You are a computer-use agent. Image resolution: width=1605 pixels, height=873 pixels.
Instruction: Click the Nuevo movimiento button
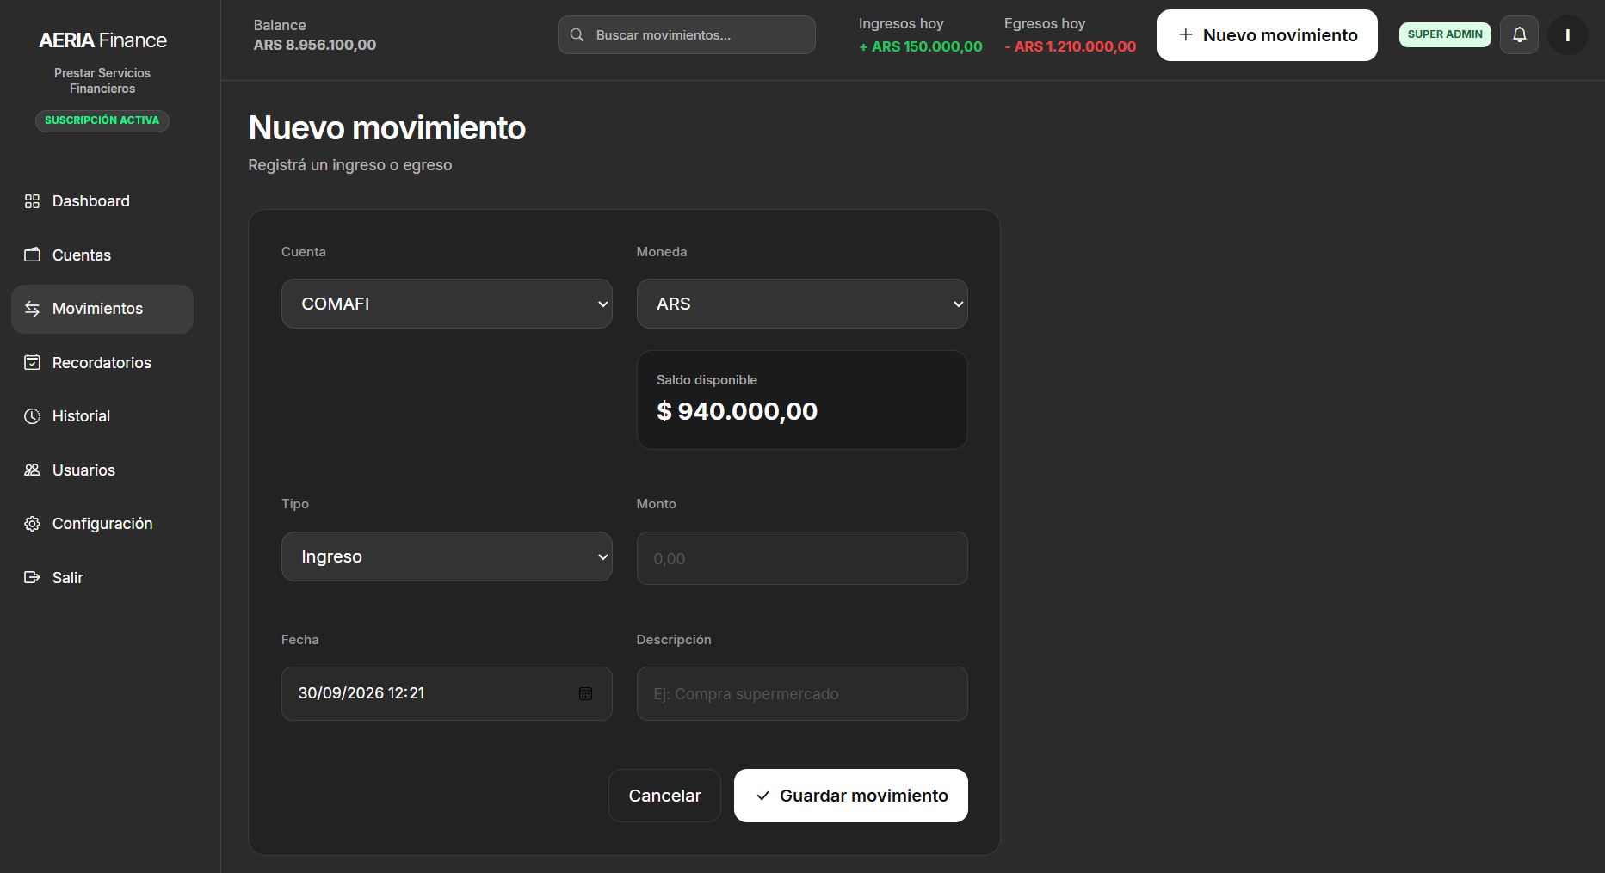coord(1267,35)
